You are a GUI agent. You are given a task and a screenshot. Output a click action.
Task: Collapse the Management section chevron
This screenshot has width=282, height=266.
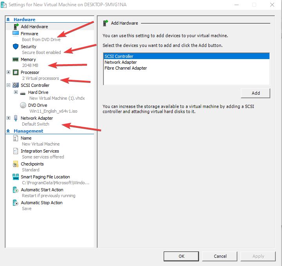tap(8, 131)
